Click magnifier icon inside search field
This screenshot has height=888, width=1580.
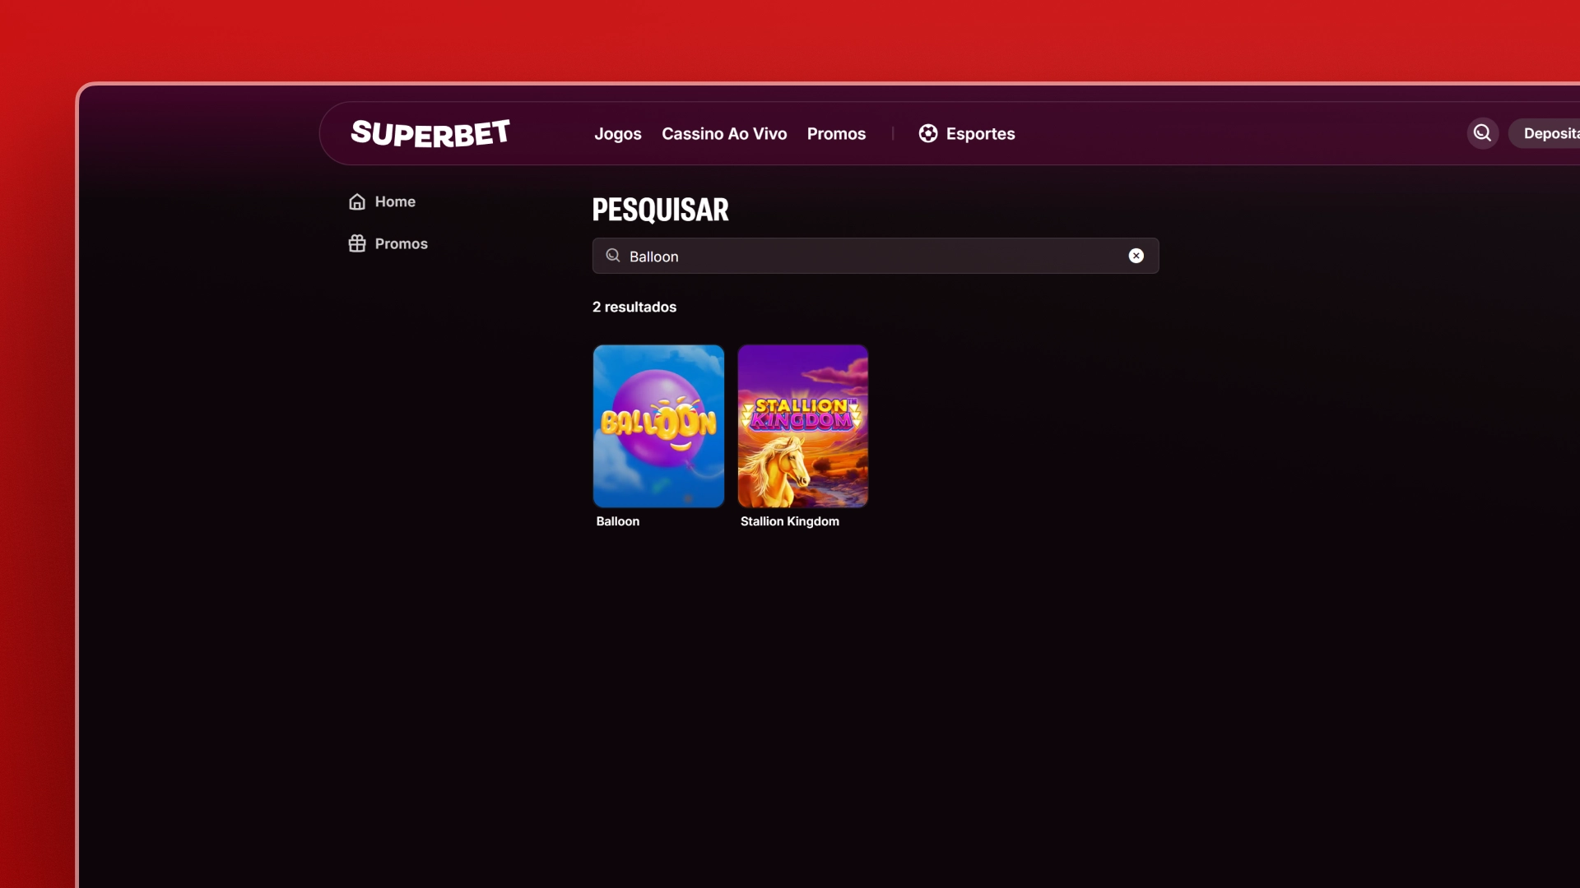coord(613,256)
